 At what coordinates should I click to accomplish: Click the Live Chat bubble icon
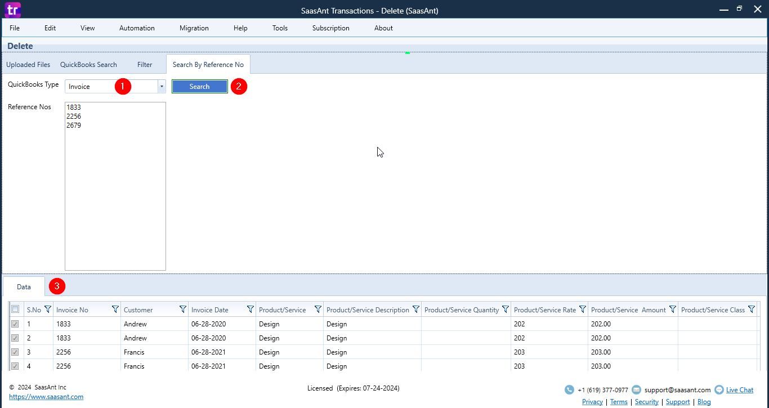pyautogui.click(x=719, y=389)
